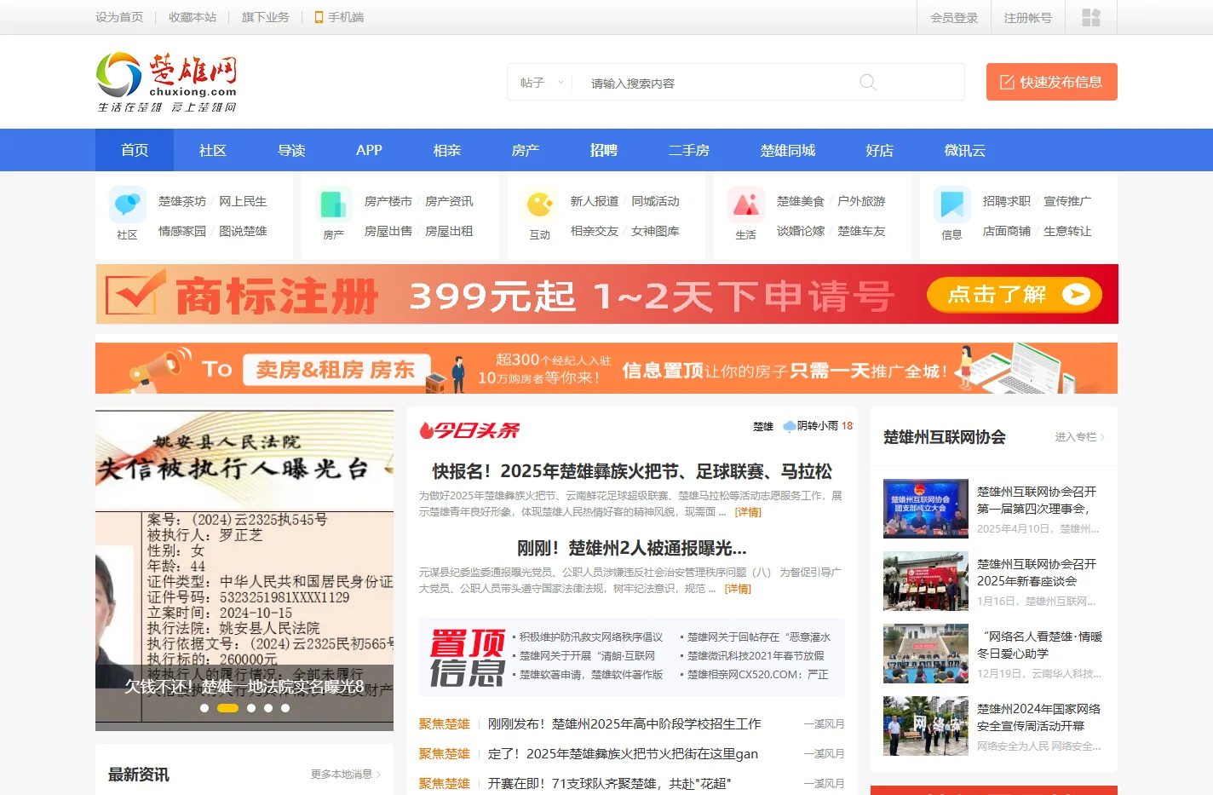Open the 好店 navigation tab
The image size is (1213, 795).
click(x=880, y=150)
